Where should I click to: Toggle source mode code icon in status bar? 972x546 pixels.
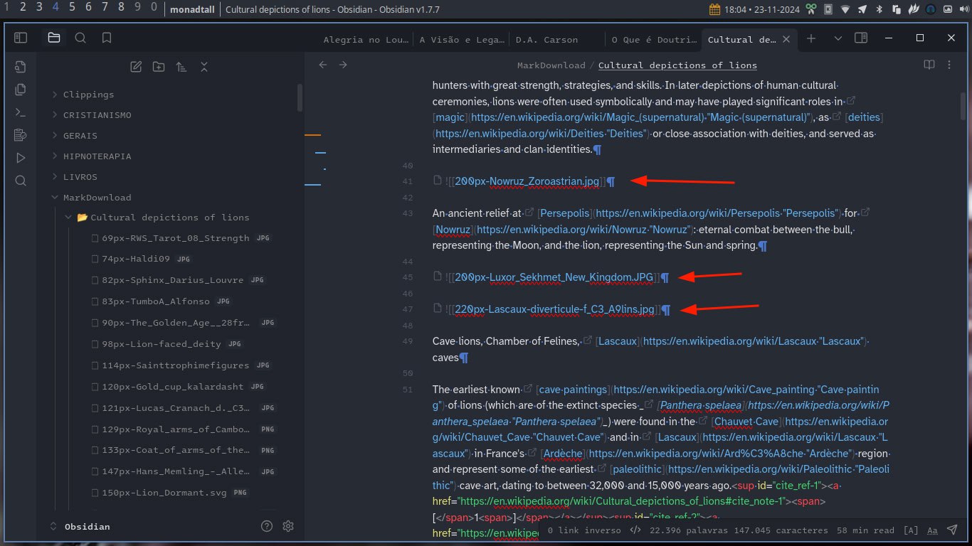tap(636, 530)
